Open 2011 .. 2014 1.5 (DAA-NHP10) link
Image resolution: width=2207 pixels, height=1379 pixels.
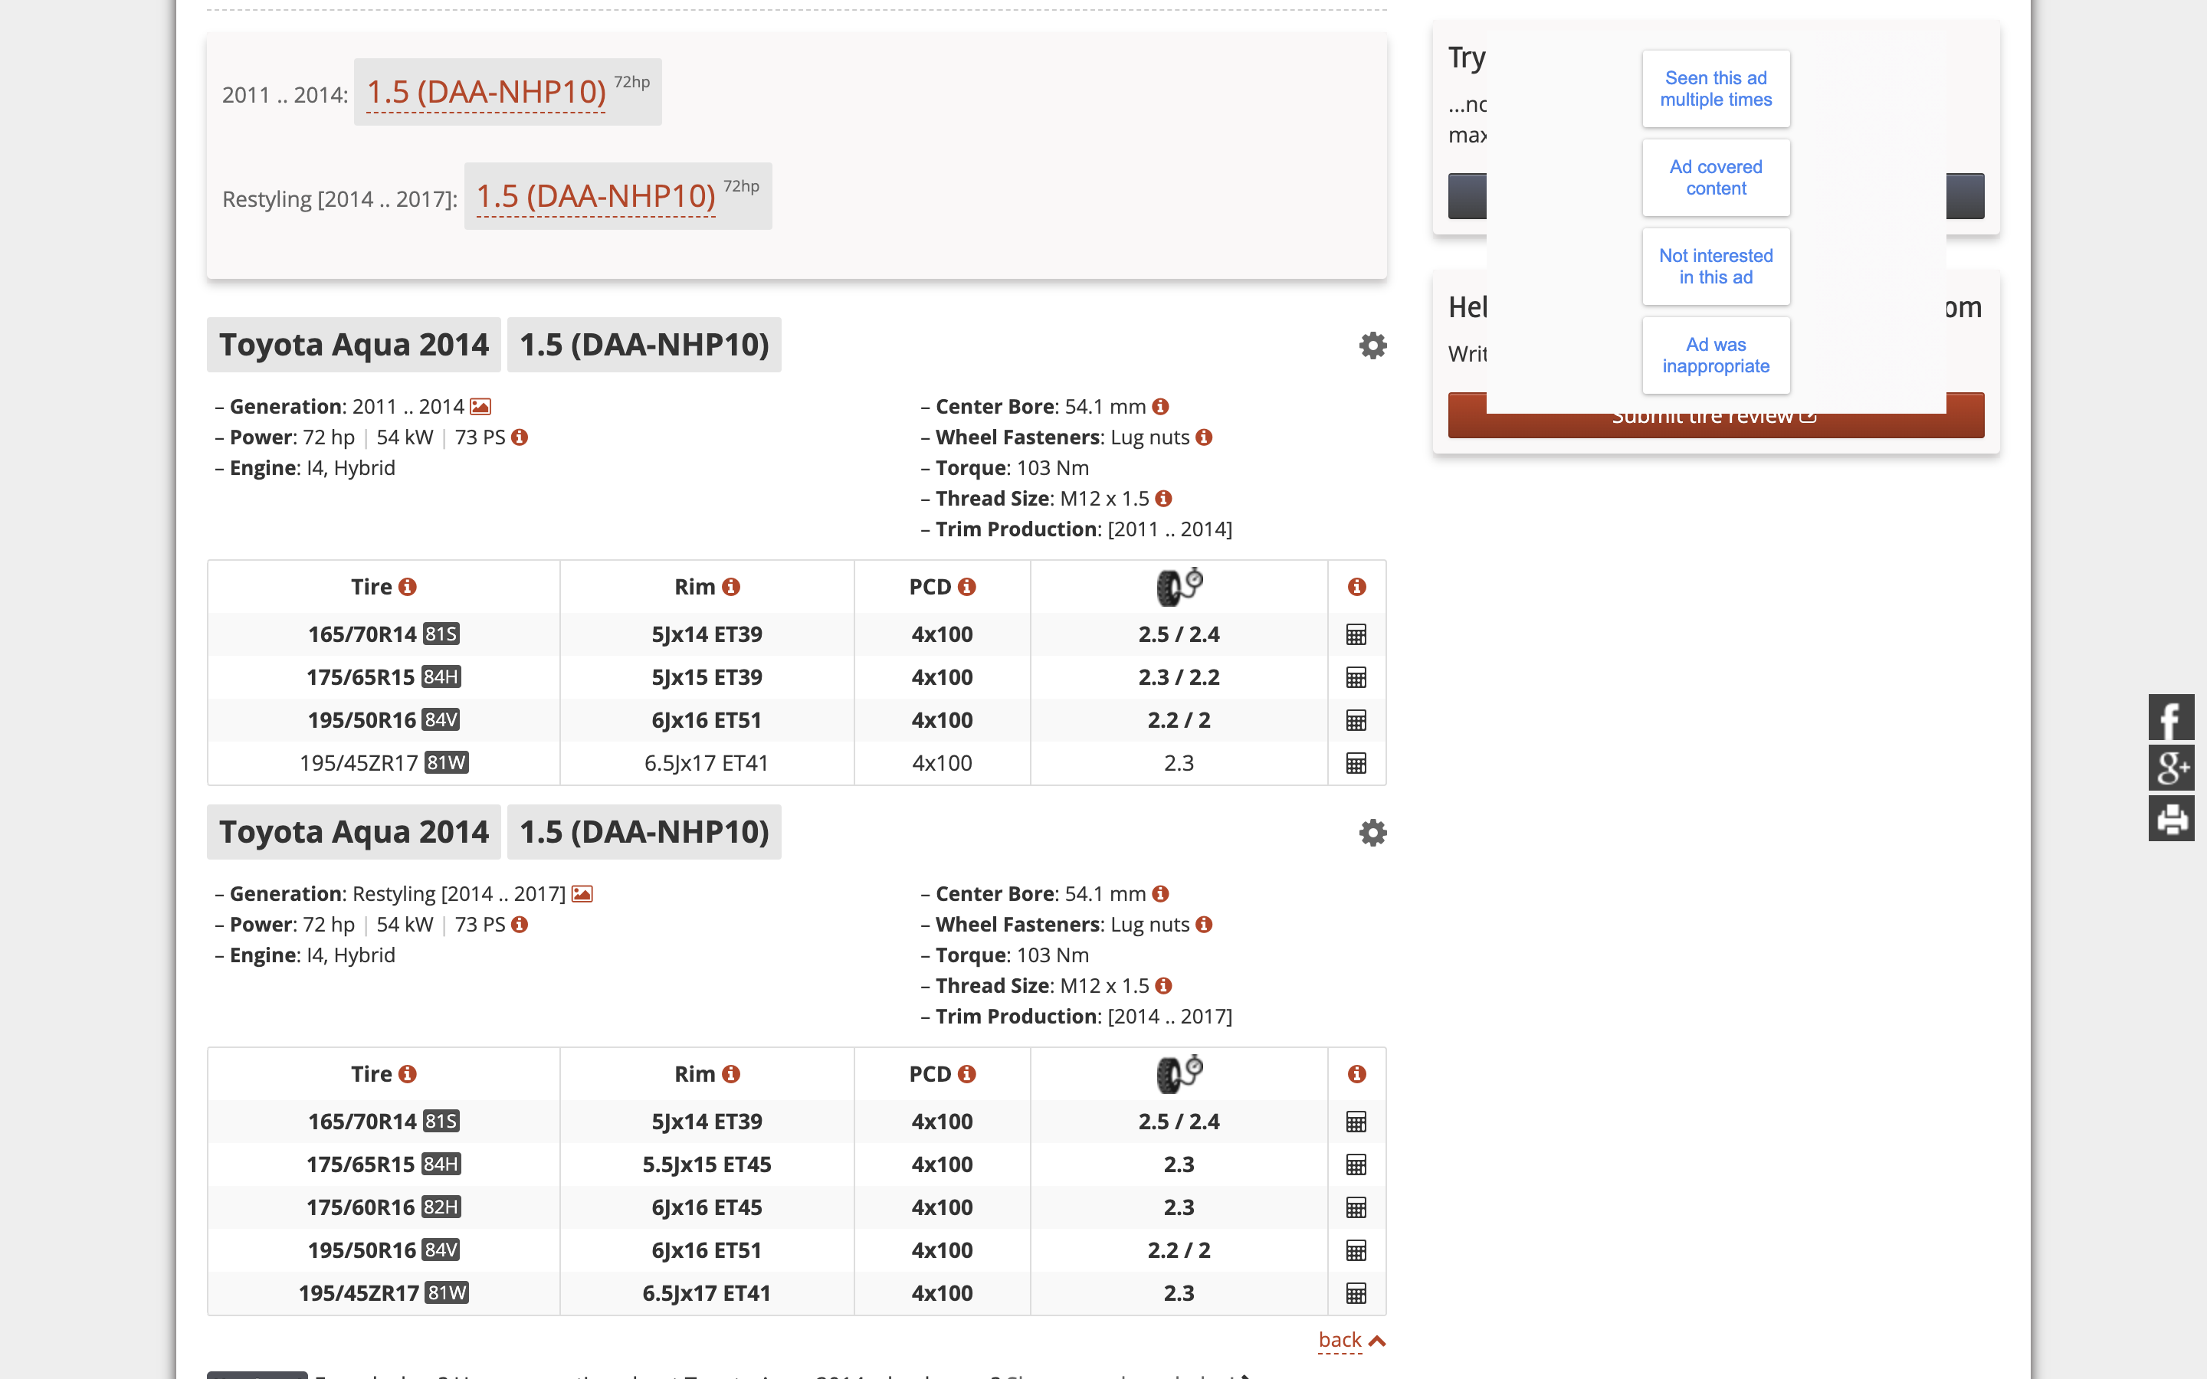click(x=486, y=92)
